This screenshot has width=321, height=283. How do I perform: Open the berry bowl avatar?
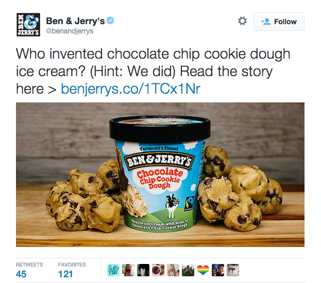pyautogui.click(x=158, y=270)
